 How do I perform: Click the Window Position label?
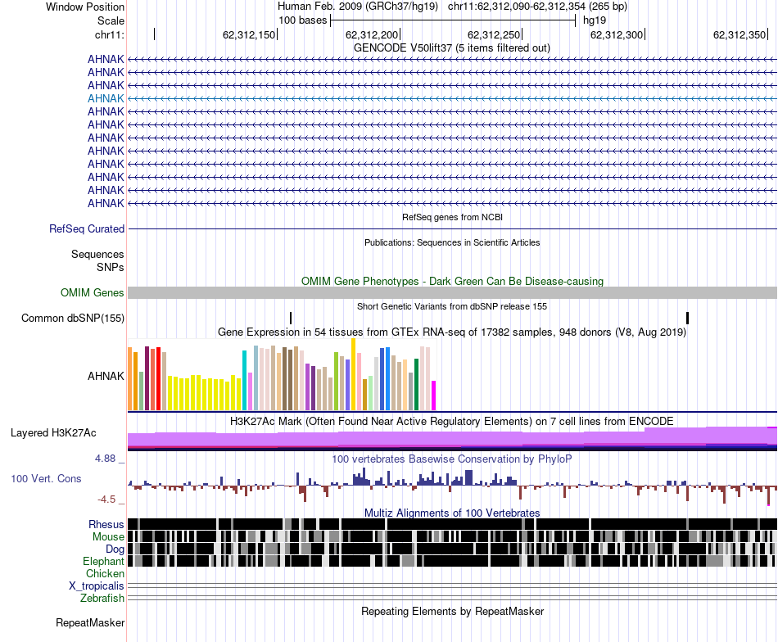click(x=85, y=7)
